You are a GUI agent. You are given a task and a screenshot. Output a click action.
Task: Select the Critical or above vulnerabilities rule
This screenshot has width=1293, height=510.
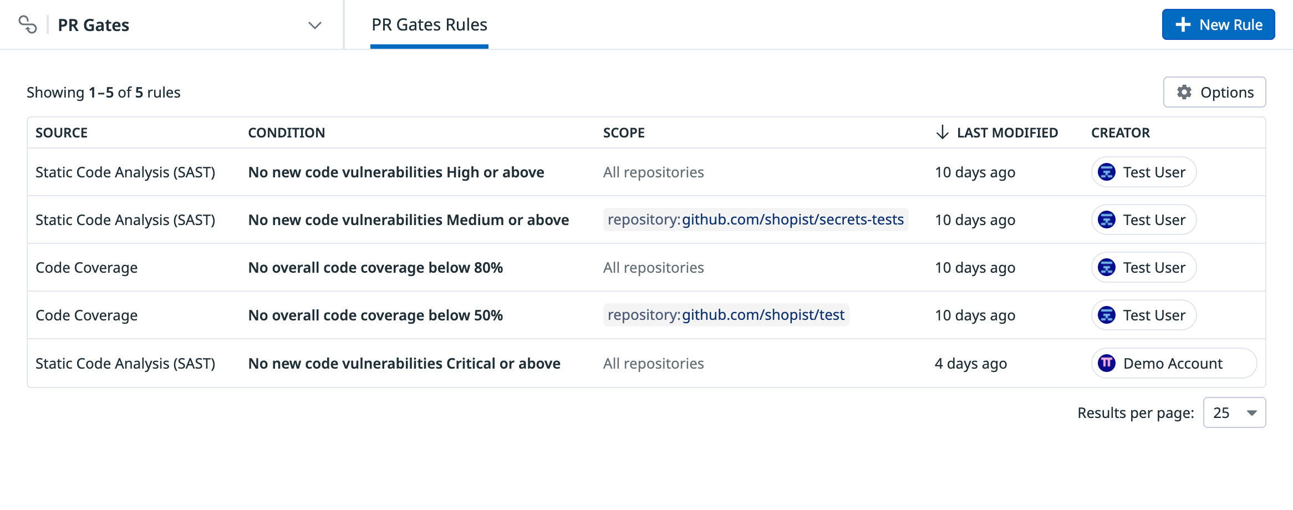point(404,364)
